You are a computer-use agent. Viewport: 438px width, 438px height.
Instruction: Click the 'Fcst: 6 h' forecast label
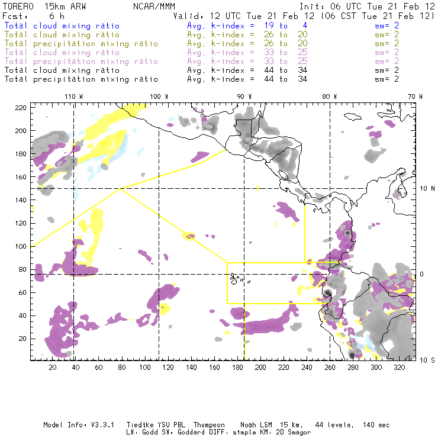(34, 16)
